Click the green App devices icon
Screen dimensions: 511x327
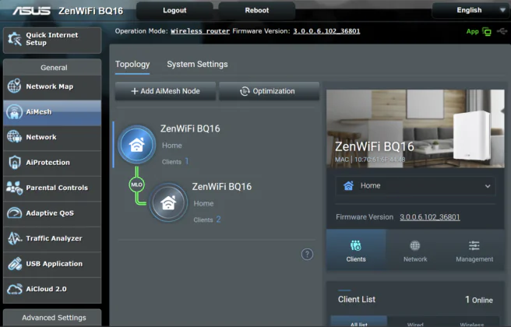(x=487, y=32)
